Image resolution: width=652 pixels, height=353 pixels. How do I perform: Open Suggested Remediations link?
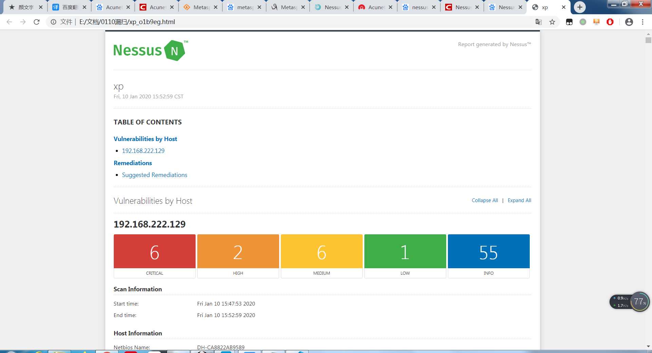(155, 175)
